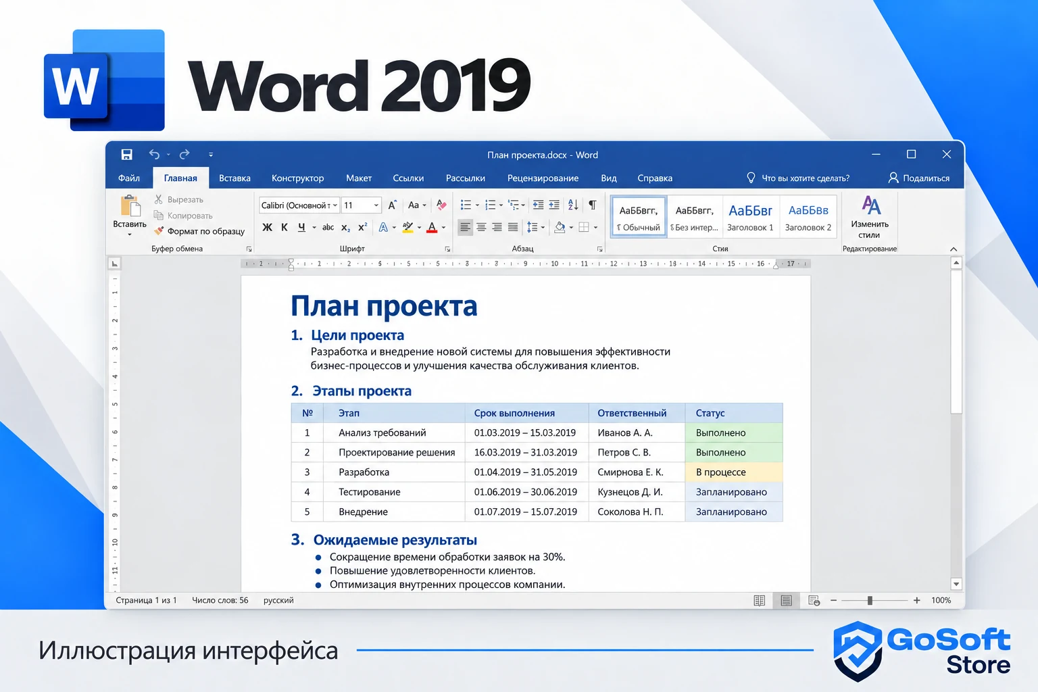Viewport: 1038px width, 692px height.
Task: Toggle italic (К) formatting
Action: [x=285, y=227]
